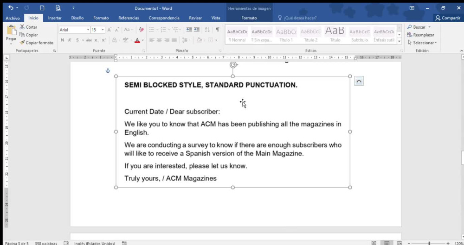Click the Undo arrow in the quick access toolbar
The height and width of the screenshot is (245, 464).
[11, 8]
